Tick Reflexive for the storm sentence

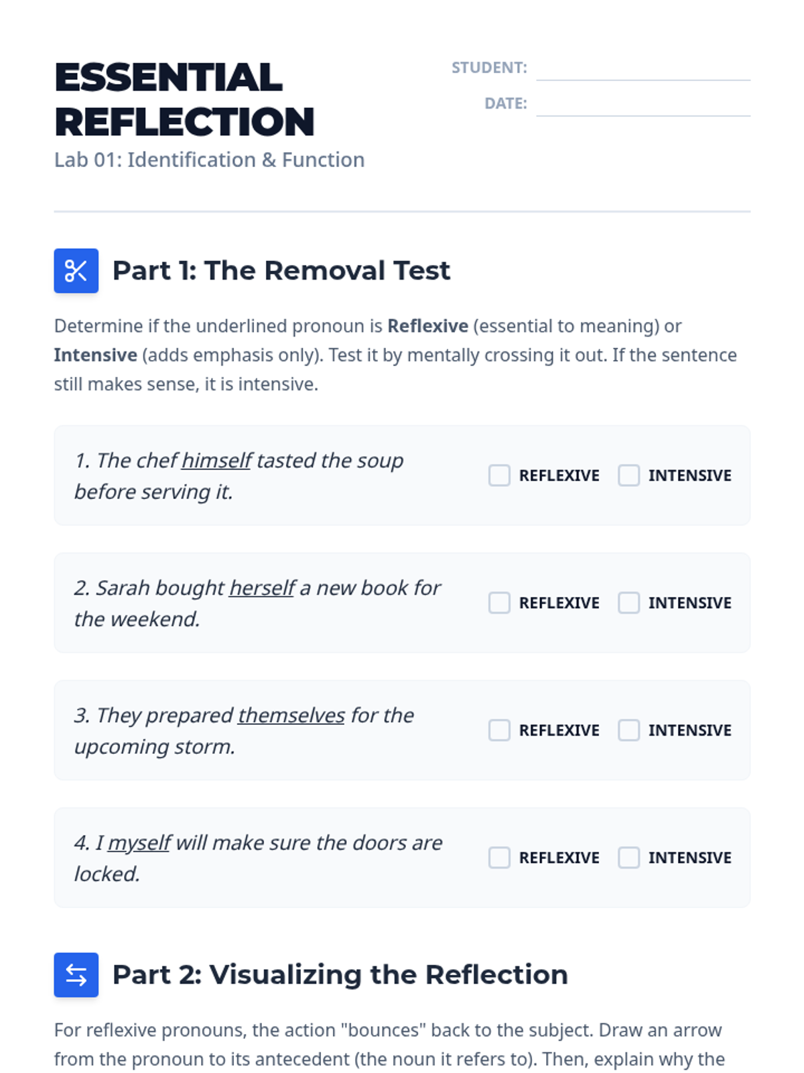tap(499, 730)
